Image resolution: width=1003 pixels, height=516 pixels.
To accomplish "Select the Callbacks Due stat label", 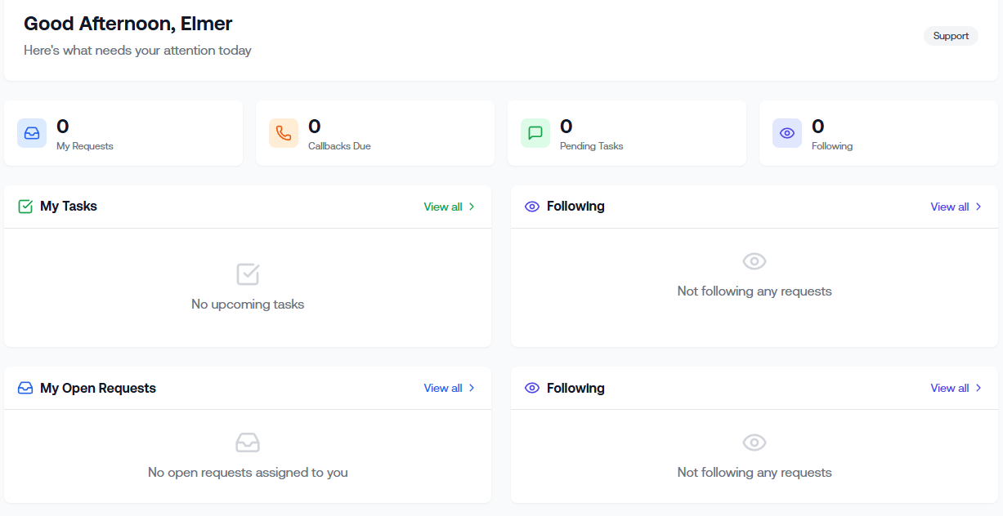I will (x=339, y=146).
